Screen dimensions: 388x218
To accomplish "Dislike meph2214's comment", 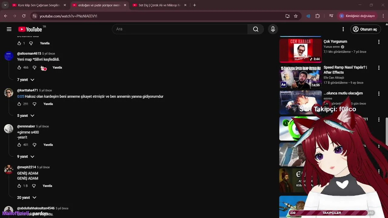I will 34,186.
